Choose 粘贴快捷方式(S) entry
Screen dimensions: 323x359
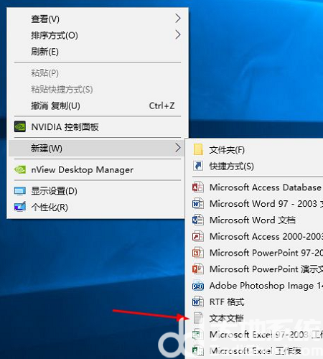[x=98, y=89]
